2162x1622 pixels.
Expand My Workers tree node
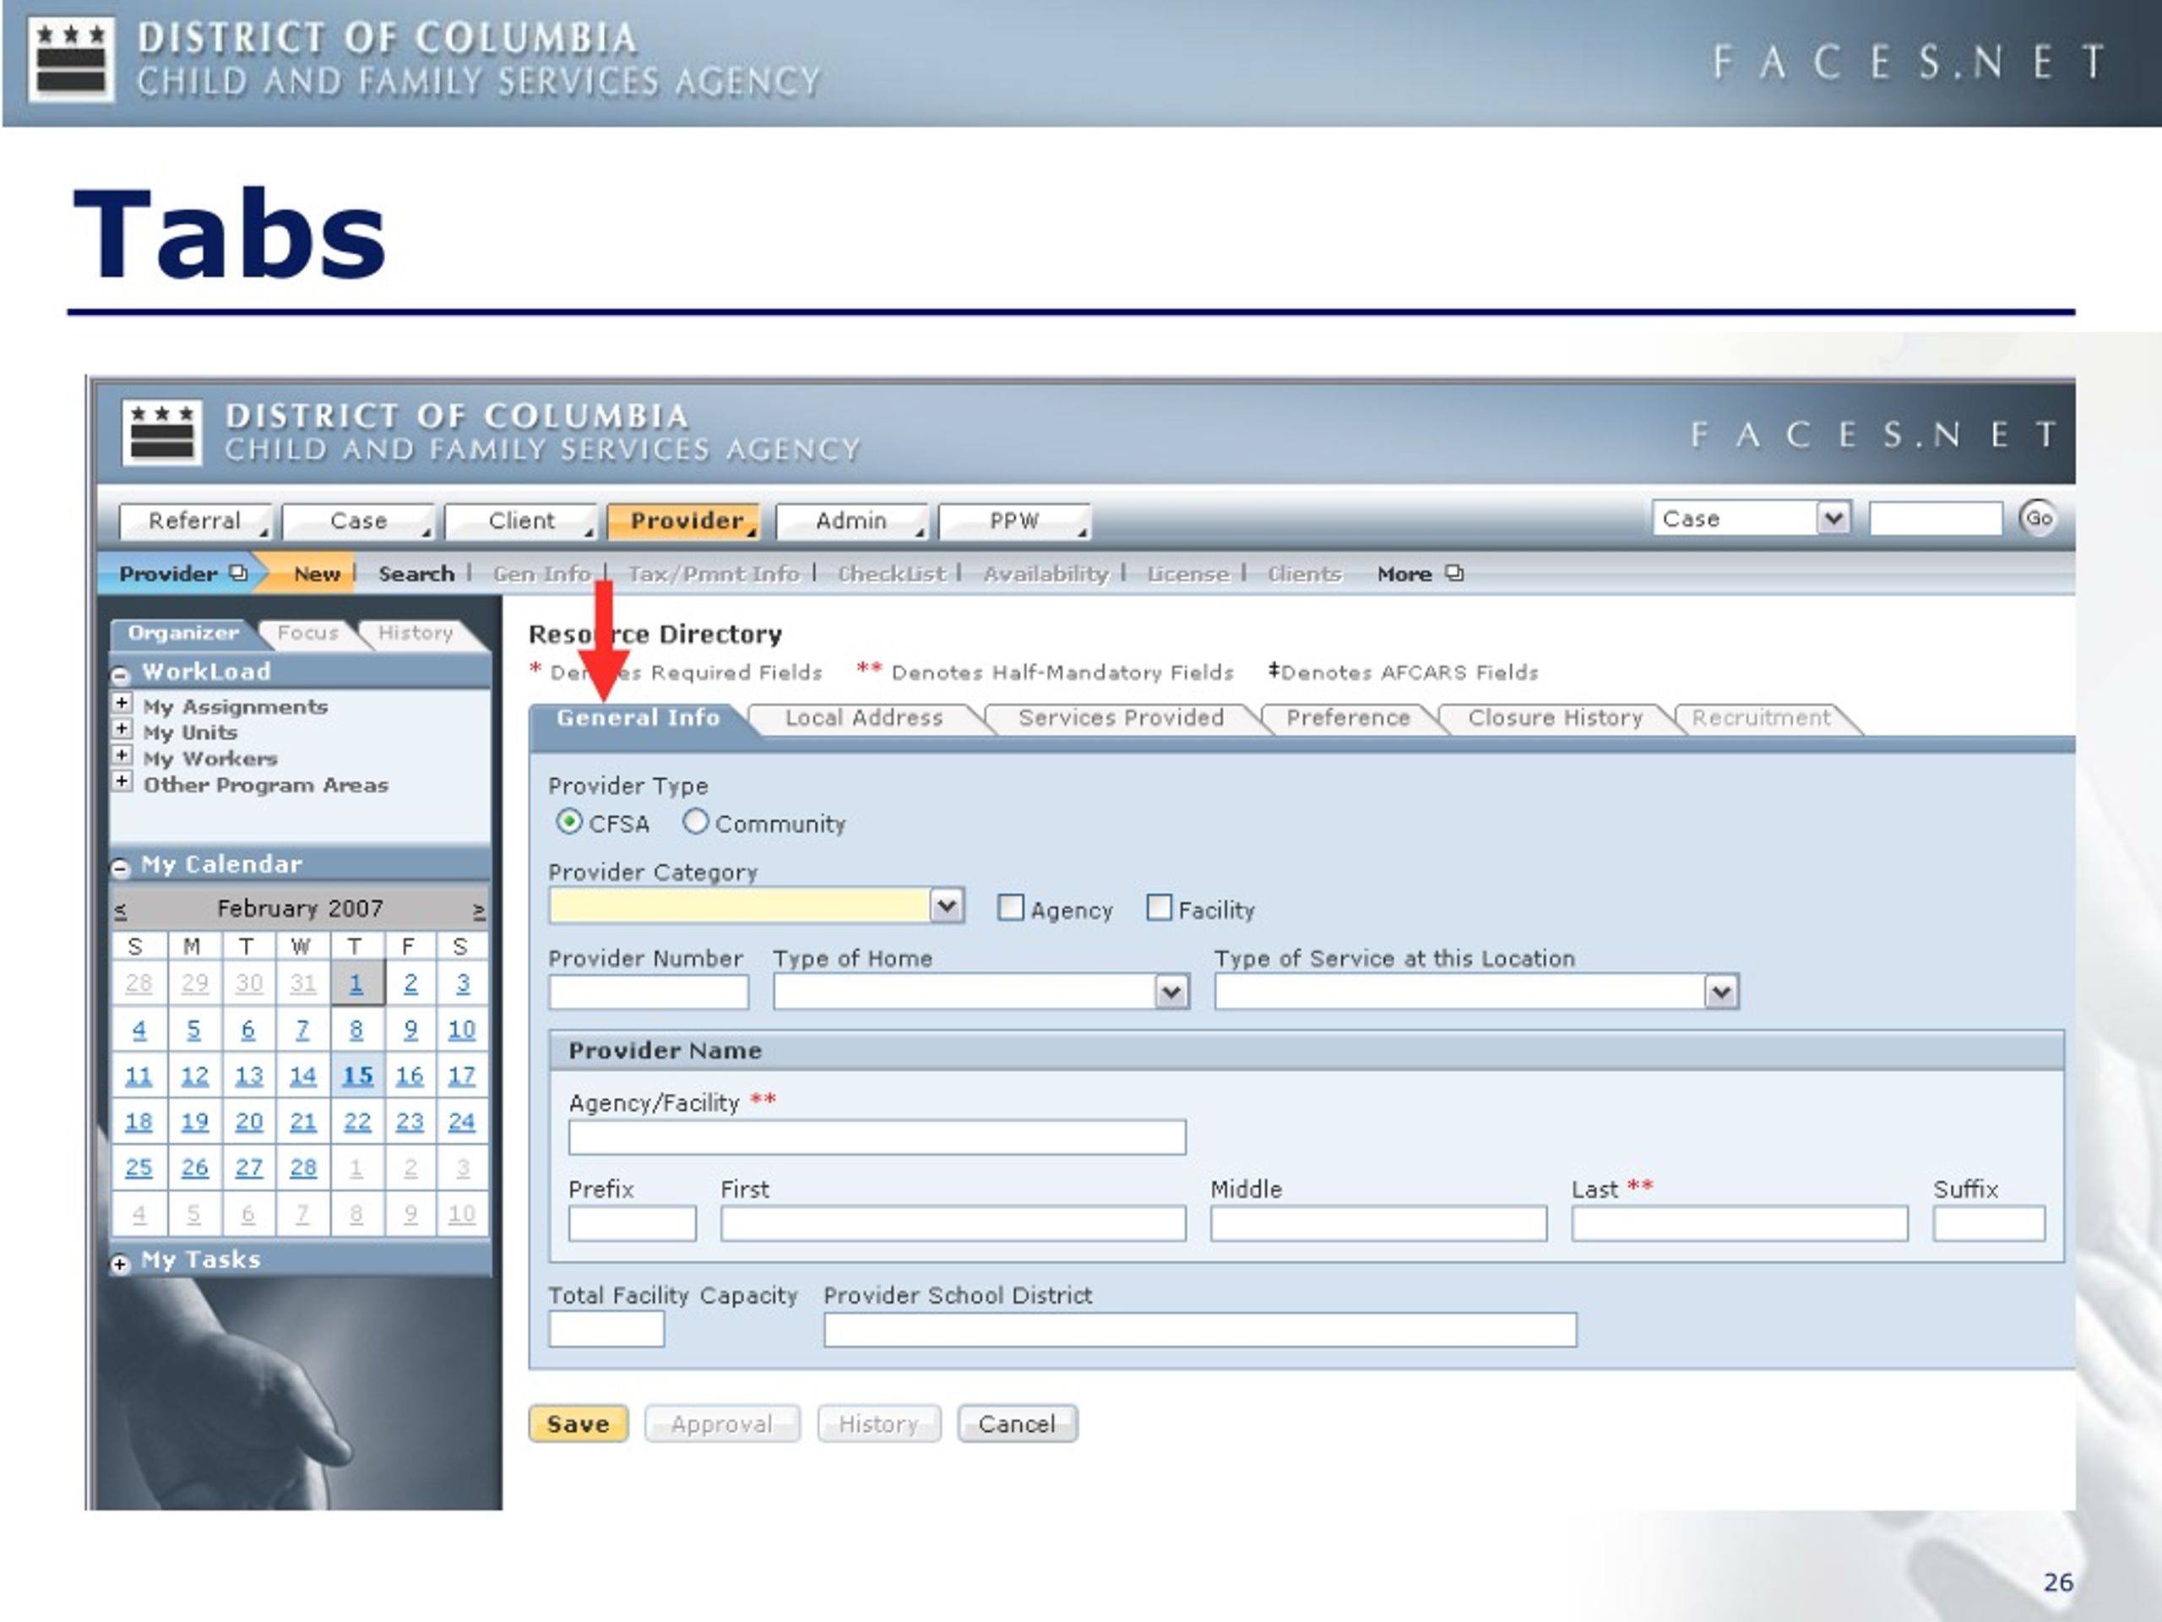coord(122,754)
